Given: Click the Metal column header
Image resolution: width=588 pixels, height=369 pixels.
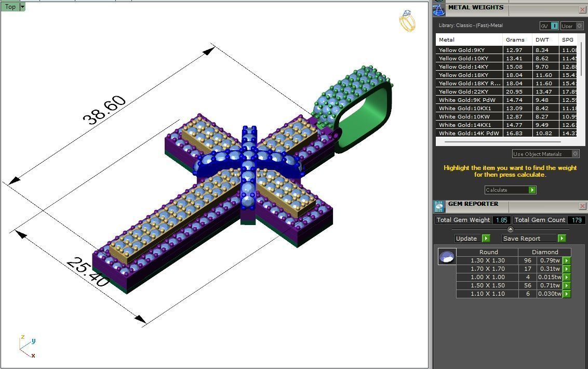Looking at the screenshot, I should point(469,39).
